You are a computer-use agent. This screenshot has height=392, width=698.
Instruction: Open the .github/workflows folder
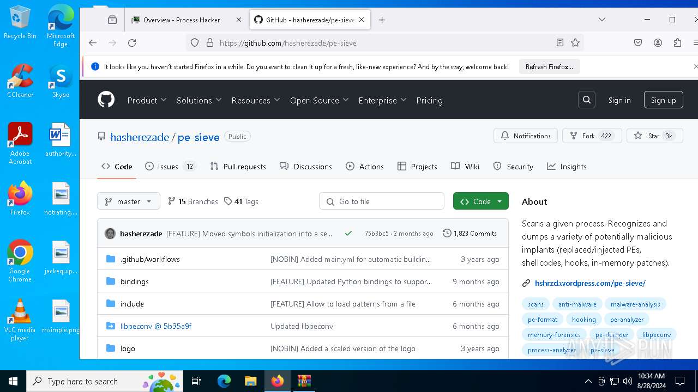[x=150, y=259]
